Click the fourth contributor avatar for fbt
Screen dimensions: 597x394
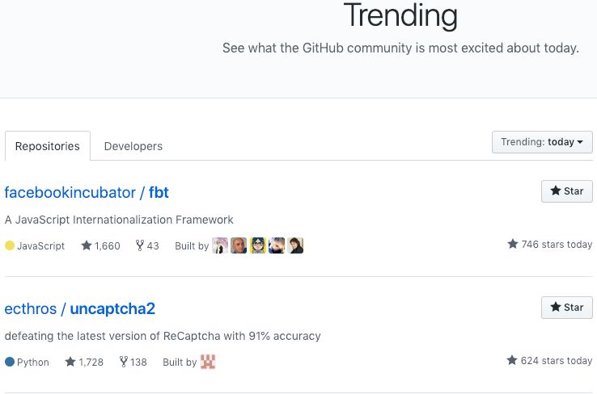[277, 245]
